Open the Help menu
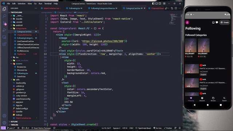The width and height of the screenshot is (233, 131). click(56, 4)
